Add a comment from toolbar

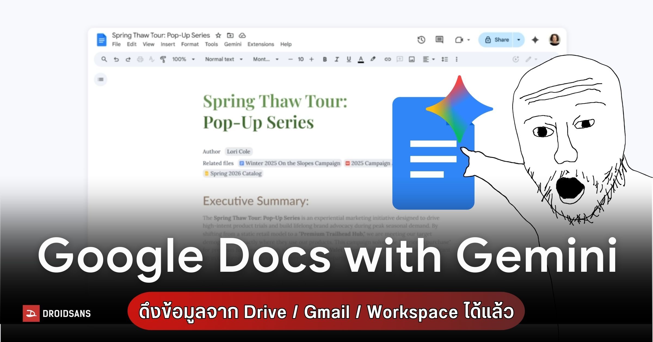point(400,59)
